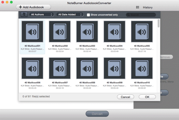
Task: Select the 40 Matthew003 audiobook cover
Action: (x=87, y=31)
